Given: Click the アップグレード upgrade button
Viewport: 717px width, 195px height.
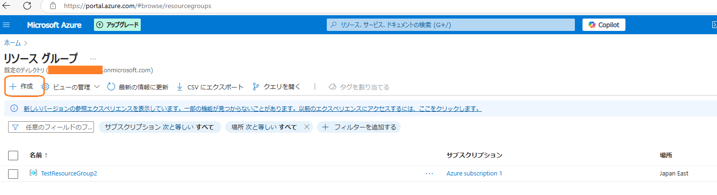Looking at the screenshot, I should click(x=117, y=25).
